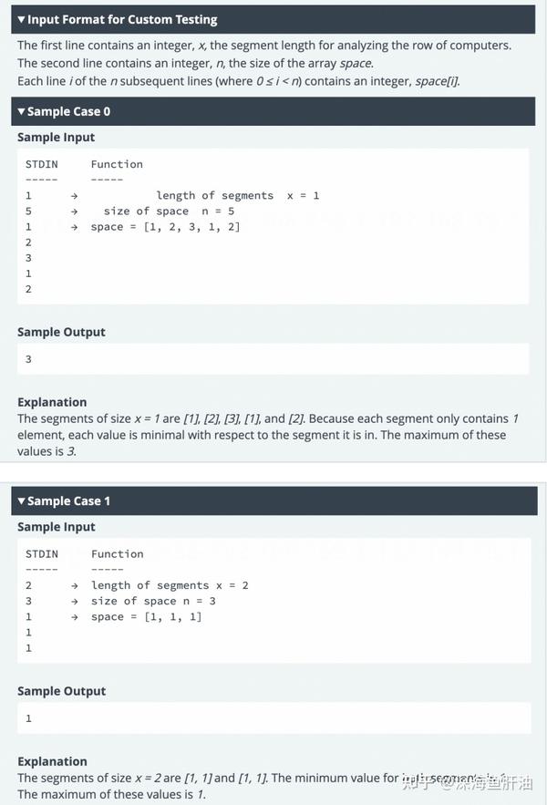The width and height of the screenshot is (547, 805).
Task: Collapse the Input Format for Custom Testing triangle
Action: point(21,19)
